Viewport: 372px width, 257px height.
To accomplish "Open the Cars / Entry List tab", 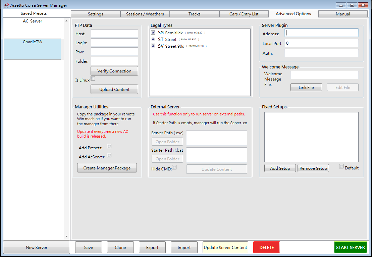I will point(244,14).
